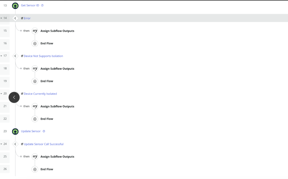Image resolution: width=288 pixels, height=179 pixels.
Task: Collapse step 17 condition block
Action: tap(1, 56)
